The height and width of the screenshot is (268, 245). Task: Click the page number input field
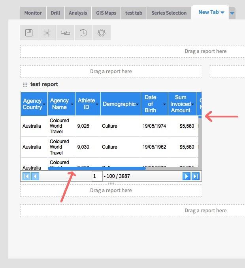(x=97, y=176)
